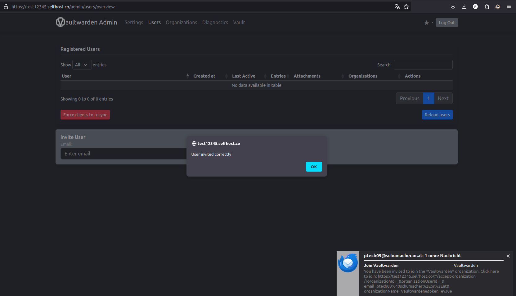Open the Pocket save icon
Screen dimensions: 516x296
pos(453,7)
